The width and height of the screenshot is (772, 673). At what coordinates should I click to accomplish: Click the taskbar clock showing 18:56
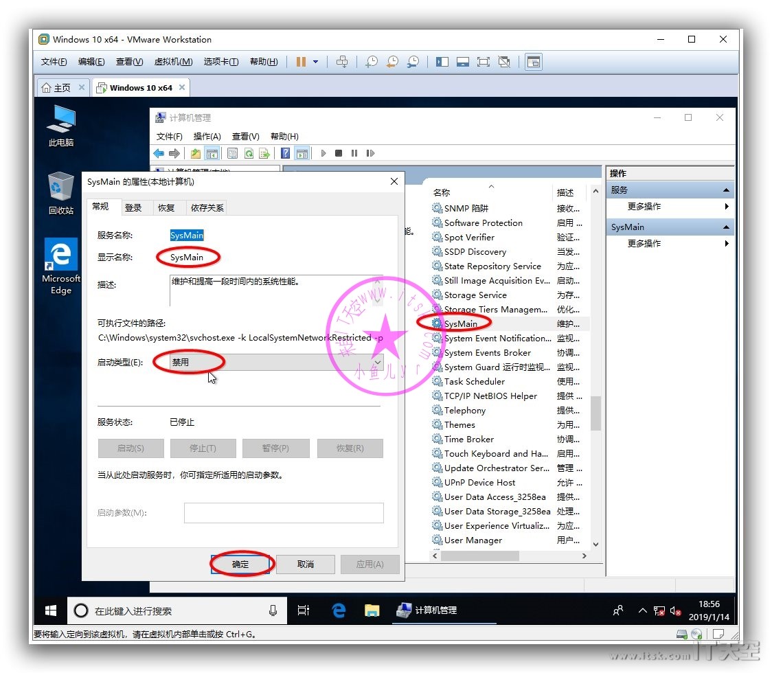click(709, 611)
